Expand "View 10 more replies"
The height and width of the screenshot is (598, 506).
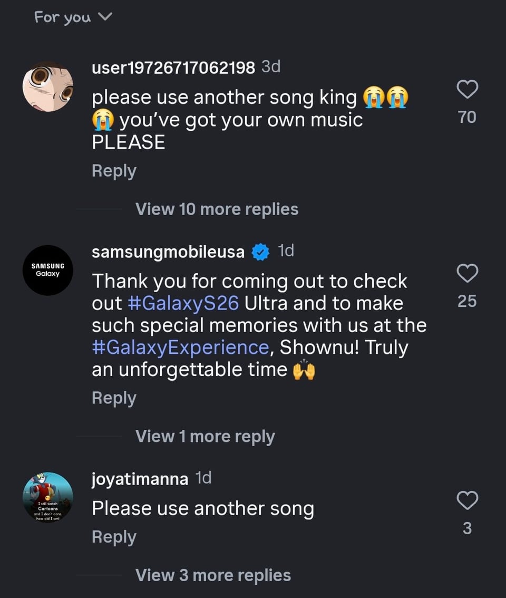(x=217, y=209)
